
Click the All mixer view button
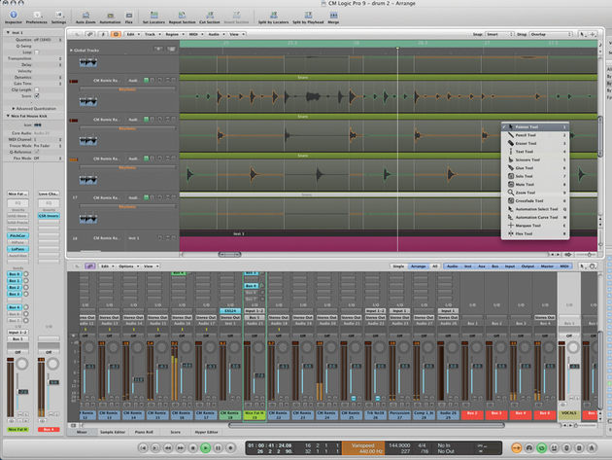[x=435, y=266]
